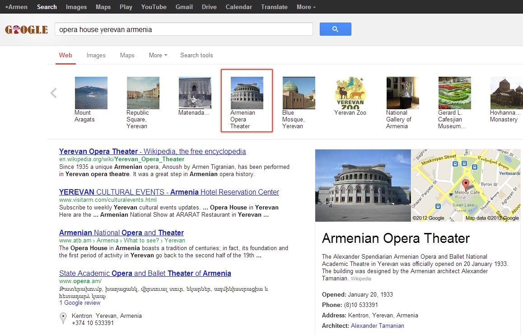
Task: Open +Armen profile link
Action: pos(16,7)
